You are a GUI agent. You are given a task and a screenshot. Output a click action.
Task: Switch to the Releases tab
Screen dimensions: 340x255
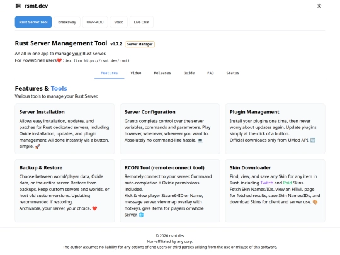[x=162, y=73]
